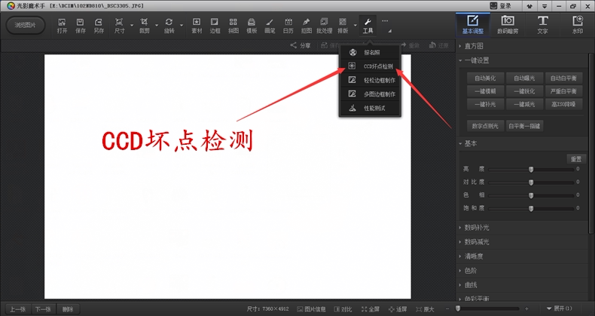Apply 高ISO降噪 noise reduction

563,104
